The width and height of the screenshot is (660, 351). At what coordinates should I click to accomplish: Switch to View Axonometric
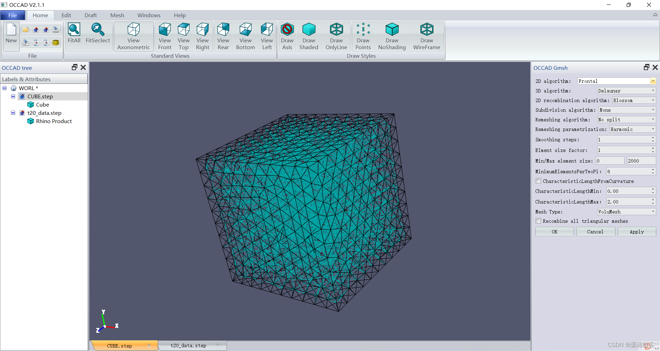[133, 36]
